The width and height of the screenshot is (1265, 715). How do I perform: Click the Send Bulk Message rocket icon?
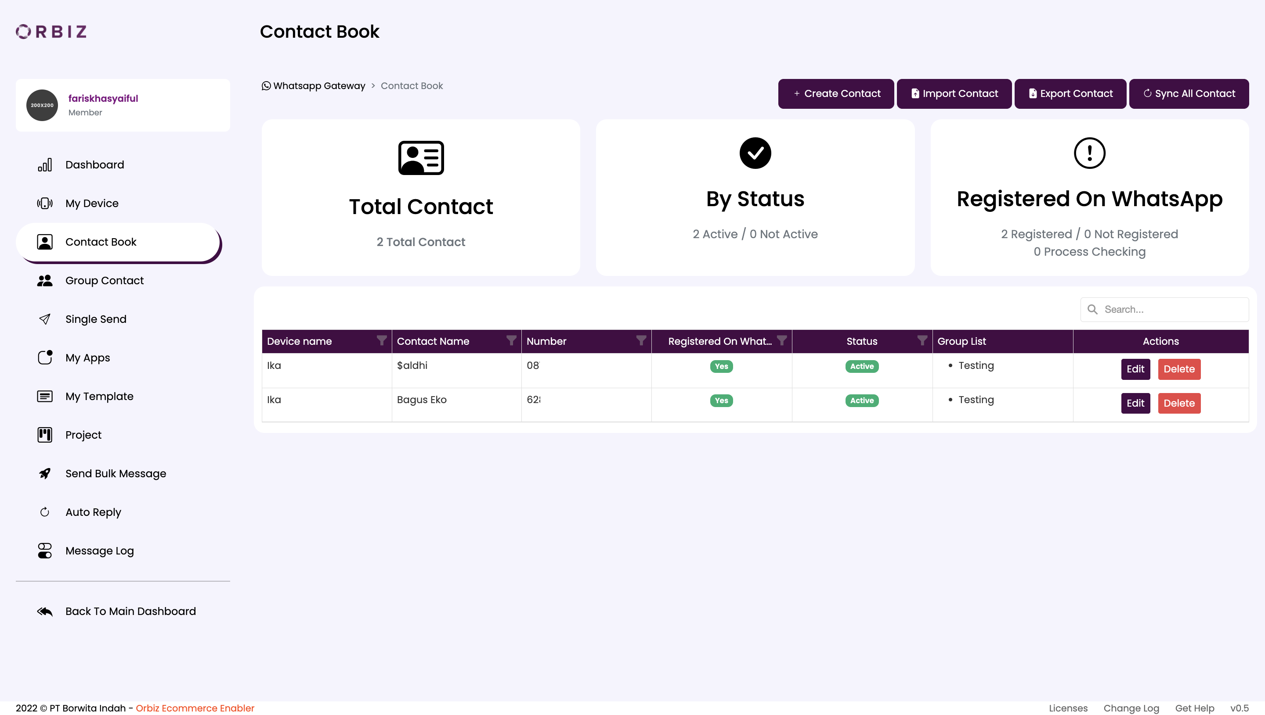tap(45, 473)
